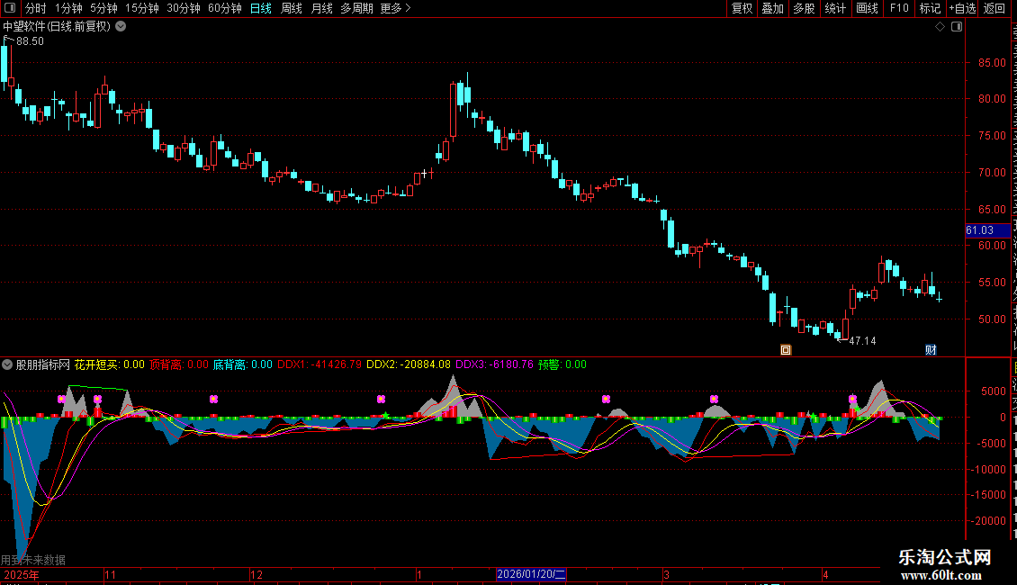
Task: Expand dropdown beside 股朋指标网 indicator name
Action: pyautogui.click(x=6, y=364)
